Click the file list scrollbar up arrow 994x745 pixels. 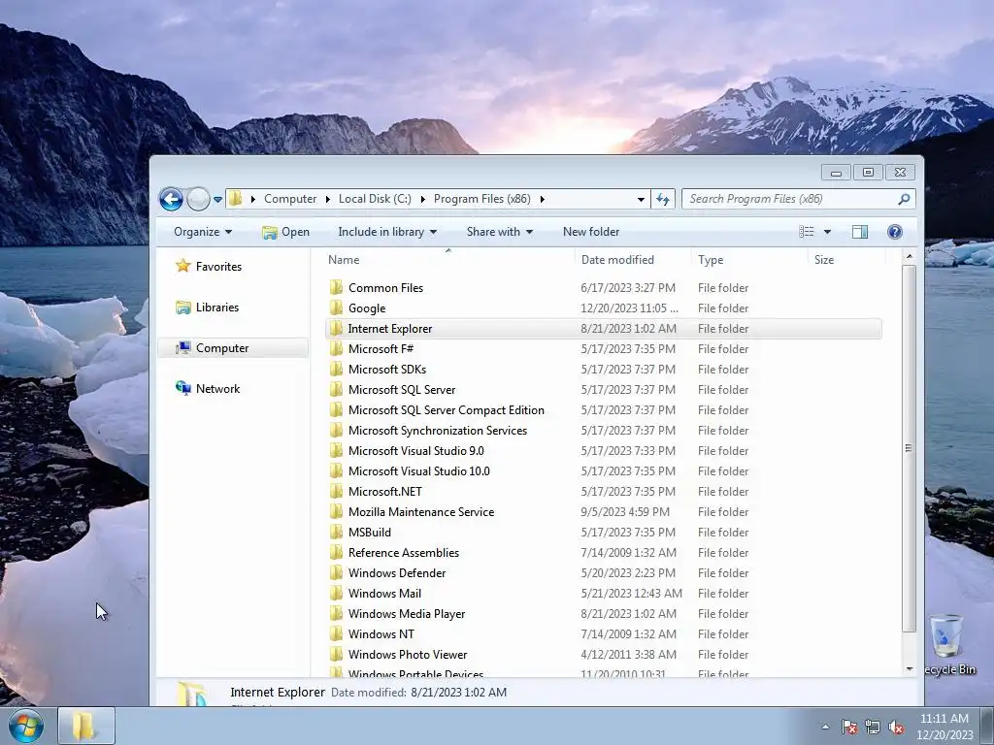point(909,256)
